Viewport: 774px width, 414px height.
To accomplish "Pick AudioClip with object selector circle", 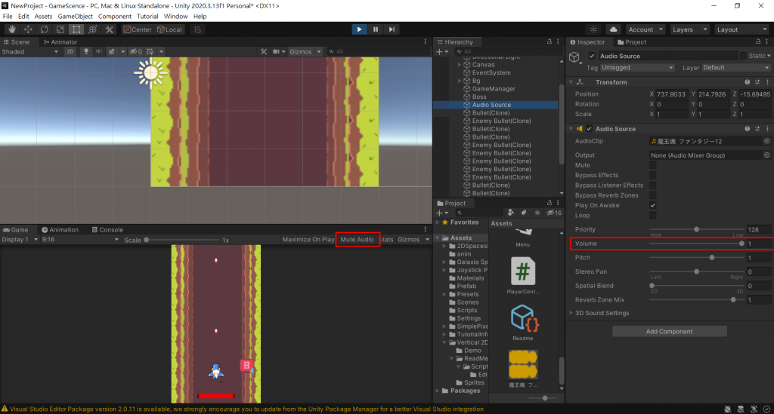I will [766, 141].
